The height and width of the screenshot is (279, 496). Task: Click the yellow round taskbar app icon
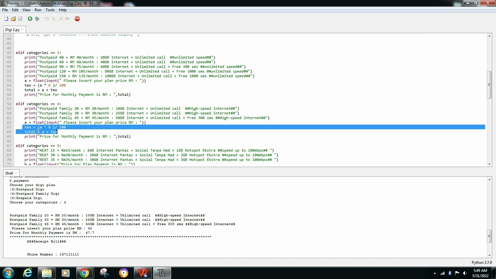pyautogui.click(x=123, y=273)
